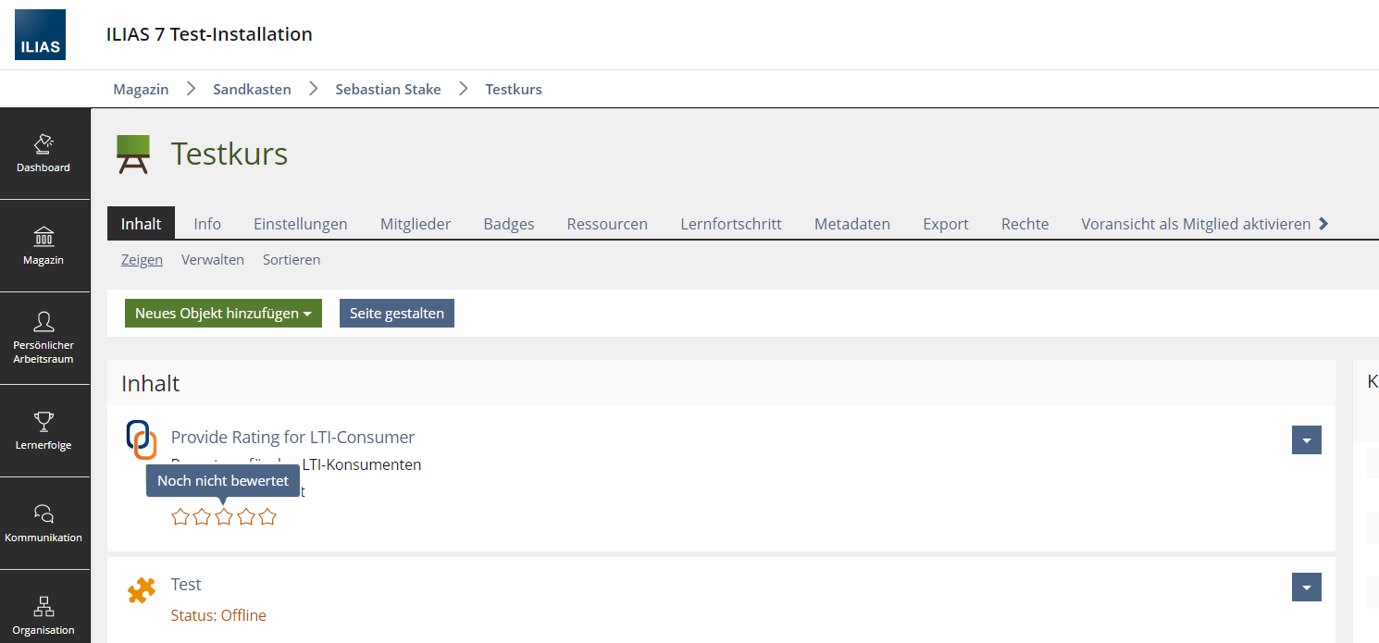Go to Sandkasten in breadcrumb

(x=252, y=89)
